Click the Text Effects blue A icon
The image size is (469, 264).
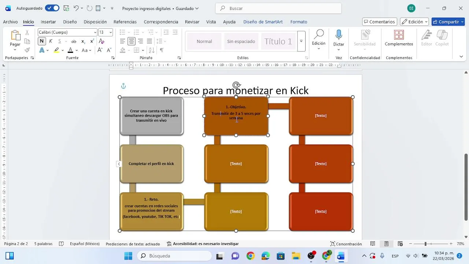coord(42,50)
